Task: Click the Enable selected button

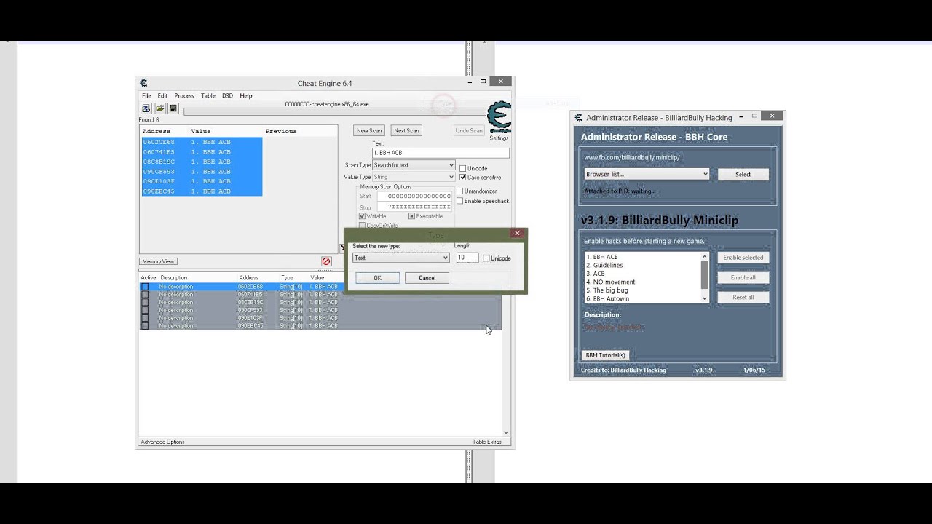Action: pyautogui.click(x=743, y=258)
